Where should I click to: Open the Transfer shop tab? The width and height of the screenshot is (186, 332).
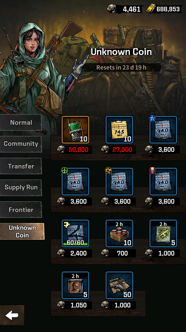[x=21, y=166]
